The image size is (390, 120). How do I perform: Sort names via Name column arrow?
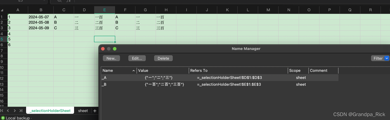[133, 71]
